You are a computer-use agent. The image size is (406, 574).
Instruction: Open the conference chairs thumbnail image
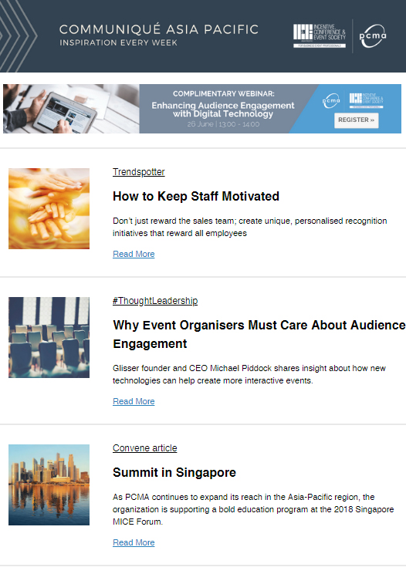(x=49, y=337)
